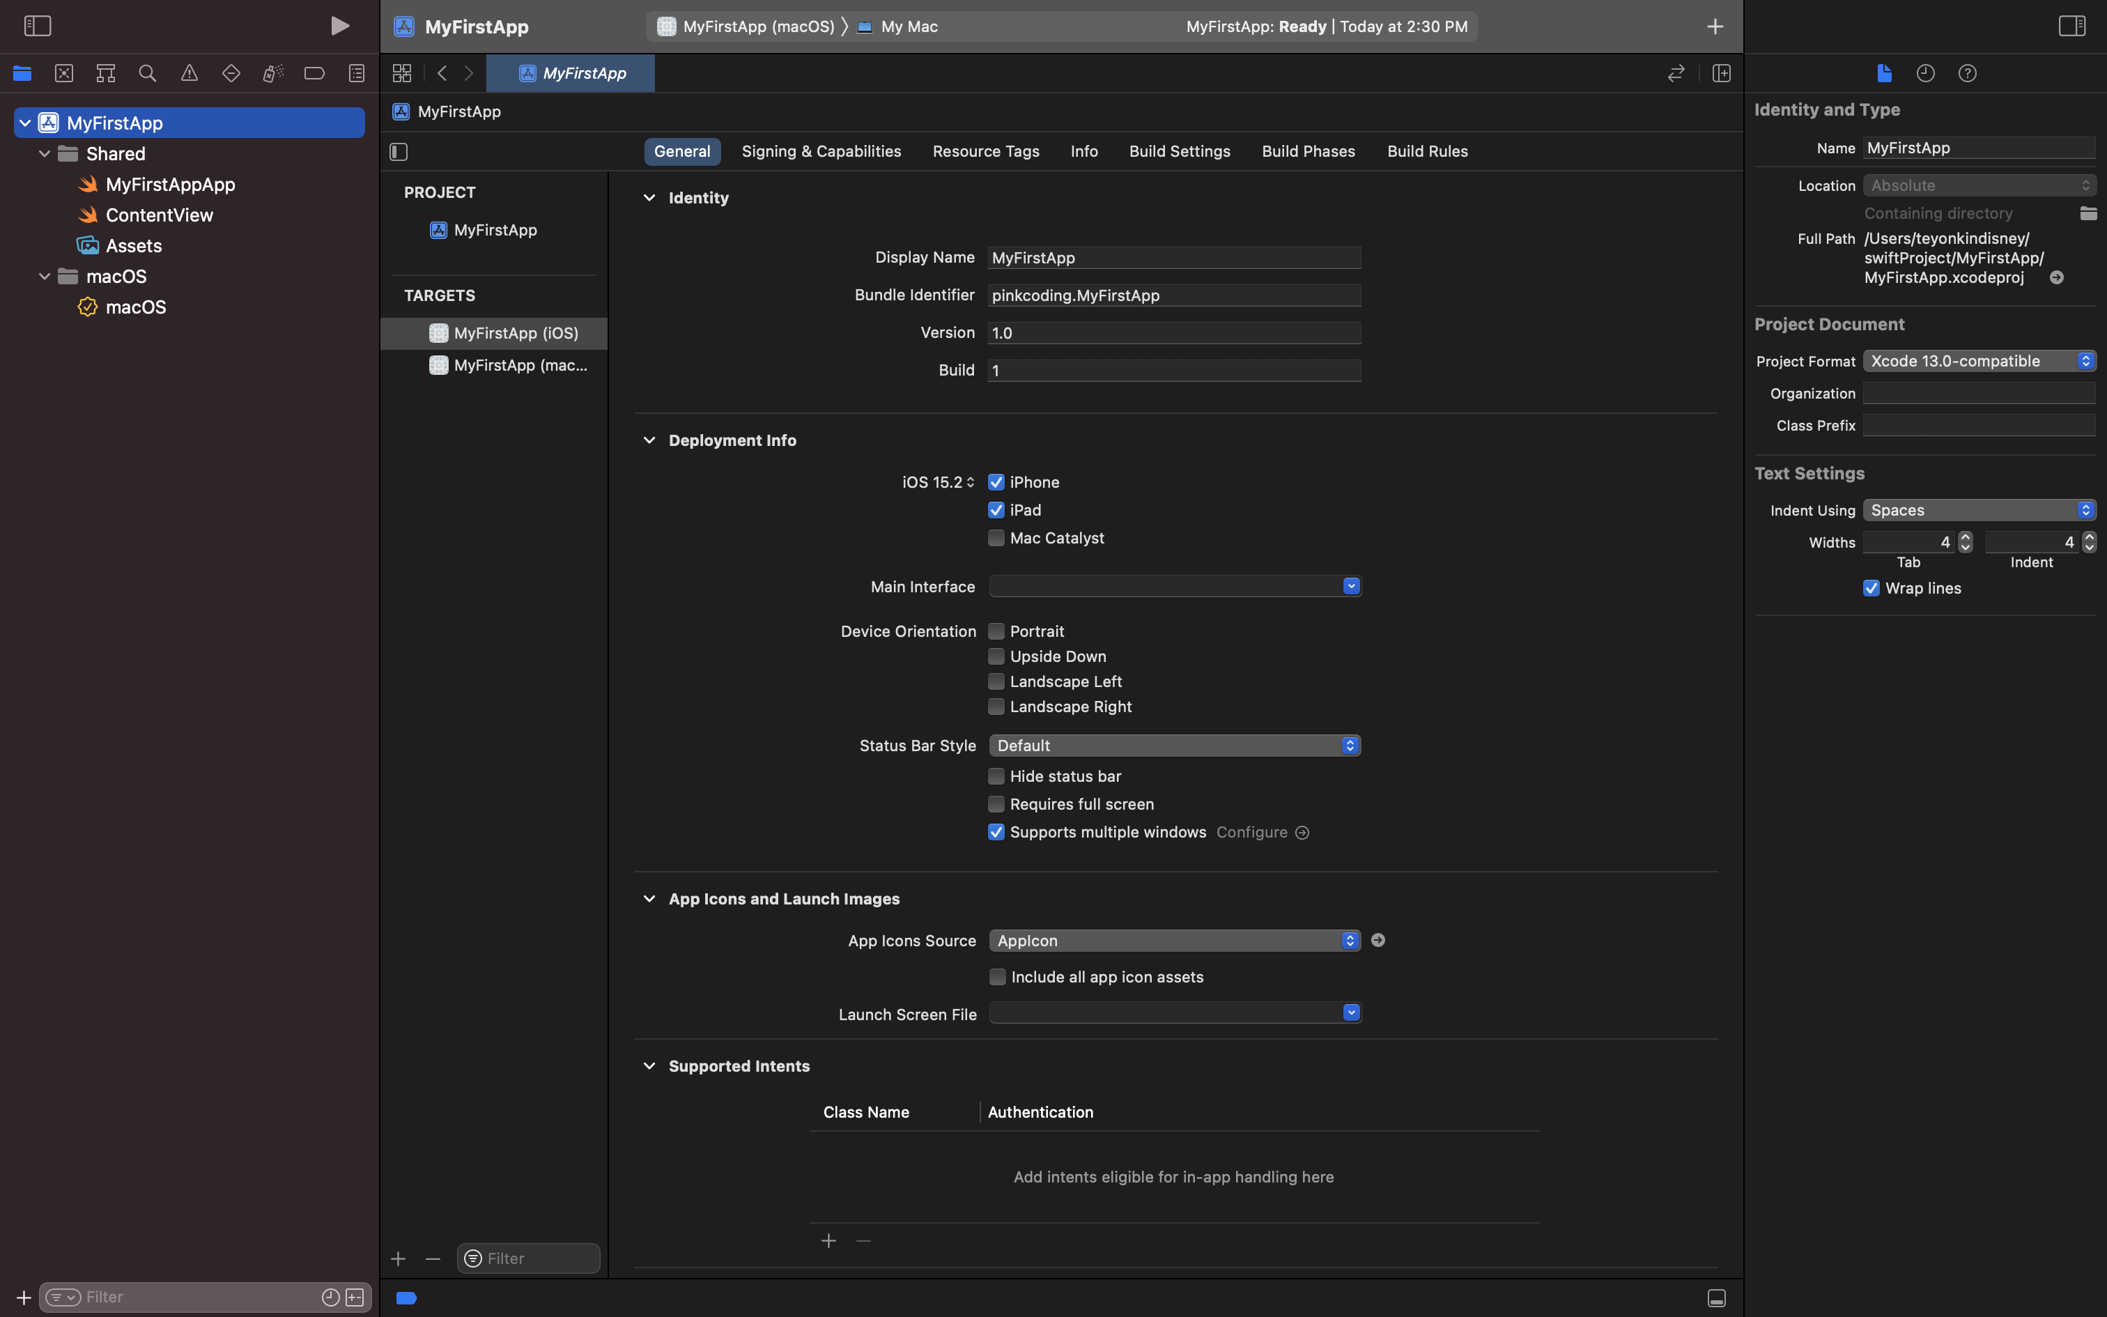Uncheck the iPhone checkbox
This screenshot has height=1317, width=2107.
tap(996, 482)
